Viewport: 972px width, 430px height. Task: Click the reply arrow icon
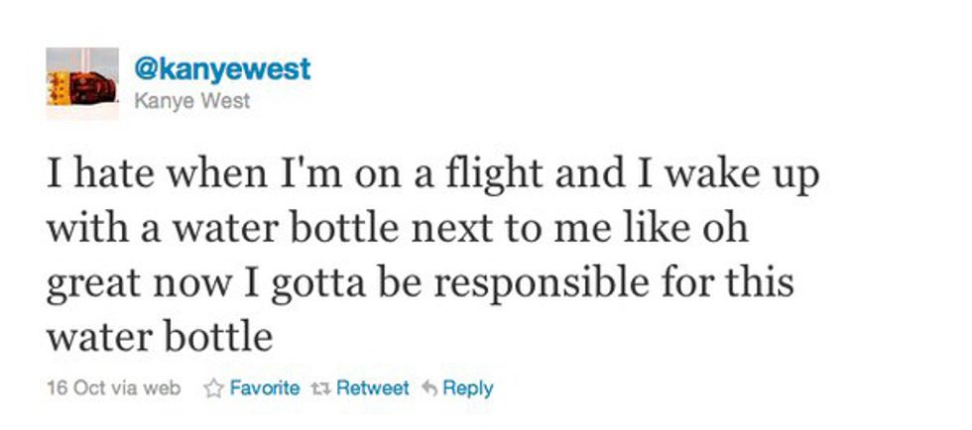click(429, 388)
